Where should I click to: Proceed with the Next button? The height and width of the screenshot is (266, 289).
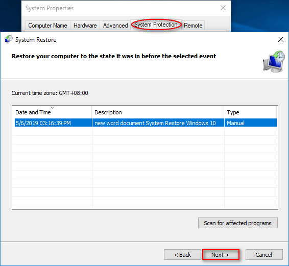pos(221,255)
